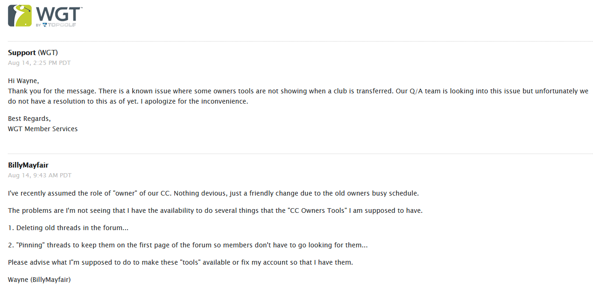Open the BillyMayfair author name
Screen dimensions: 593x288
coord(28,165)
